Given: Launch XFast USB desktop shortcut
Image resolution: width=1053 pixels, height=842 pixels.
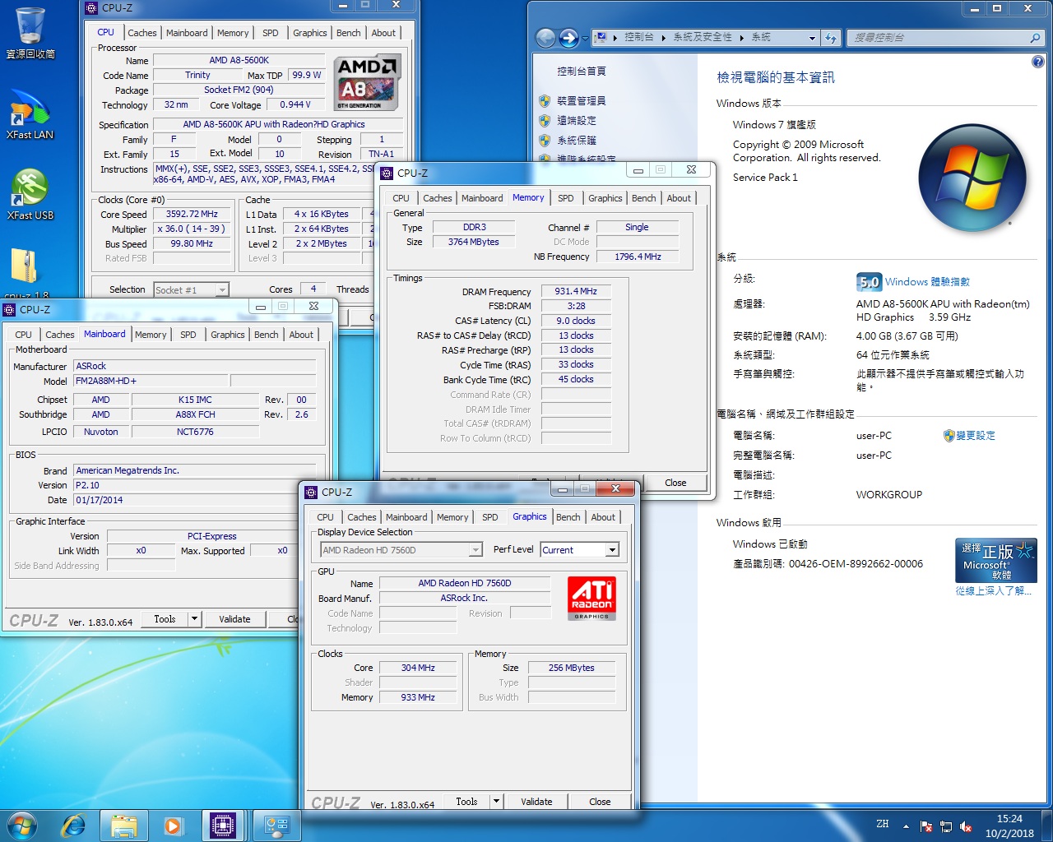Looking at the screenshot, I should [x=30, y=194].
